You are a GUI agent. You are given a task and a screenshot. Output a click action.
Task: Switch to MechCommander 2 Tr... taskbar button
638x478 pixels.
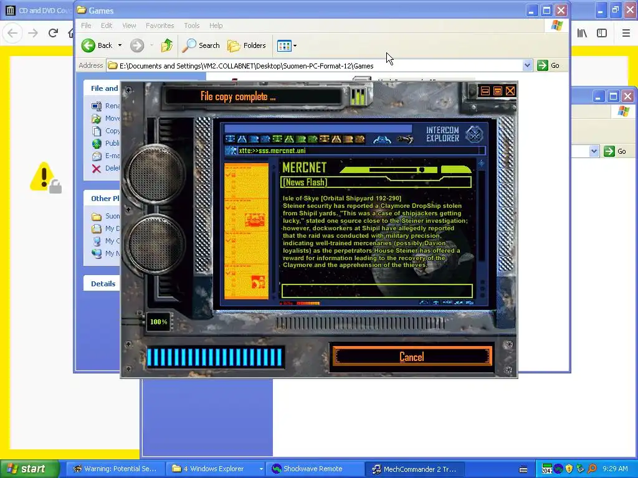[x=415, y=469]
